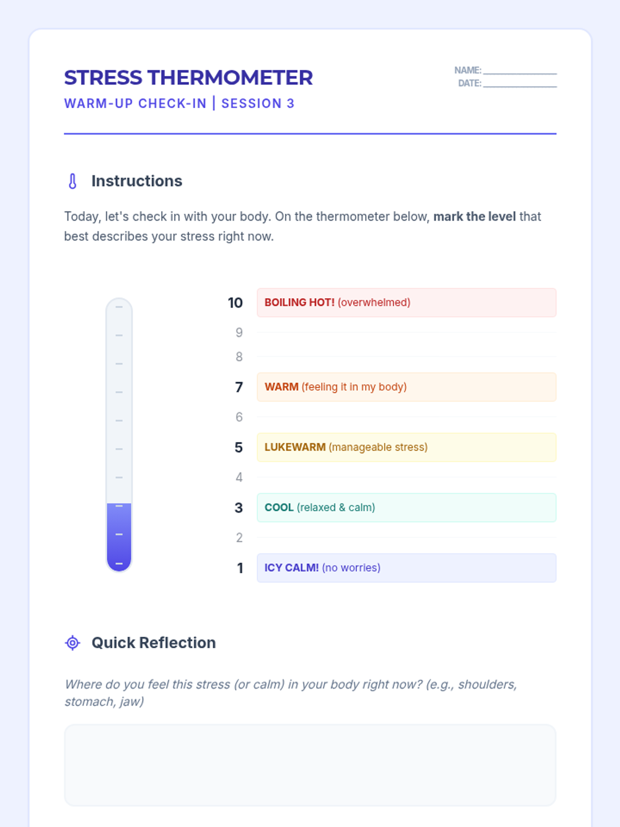Click the Quick Reflection answer text box

tap(310, 765)
